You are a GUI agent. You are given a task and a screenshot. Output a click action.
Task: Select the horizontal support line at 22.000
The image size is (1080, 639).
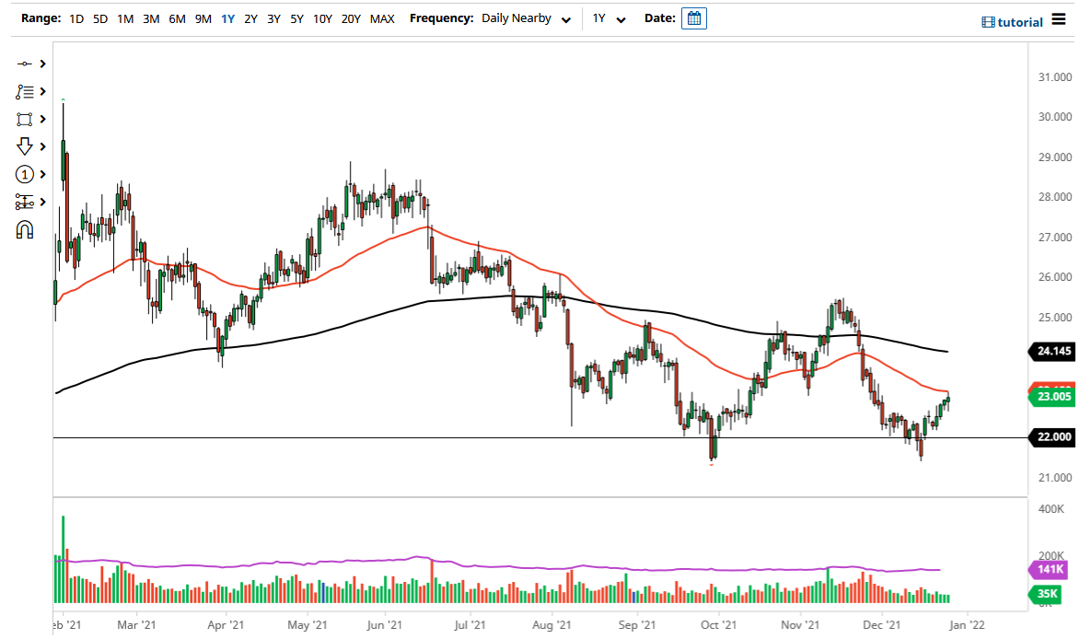(x=540, y=438)
